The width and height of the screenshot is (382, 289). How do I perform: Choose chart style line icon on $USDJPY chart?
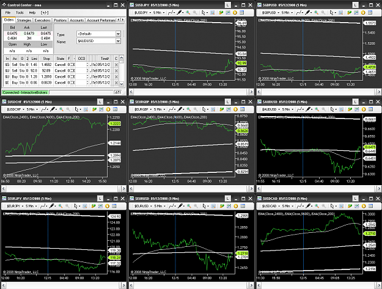coord(171,12)
